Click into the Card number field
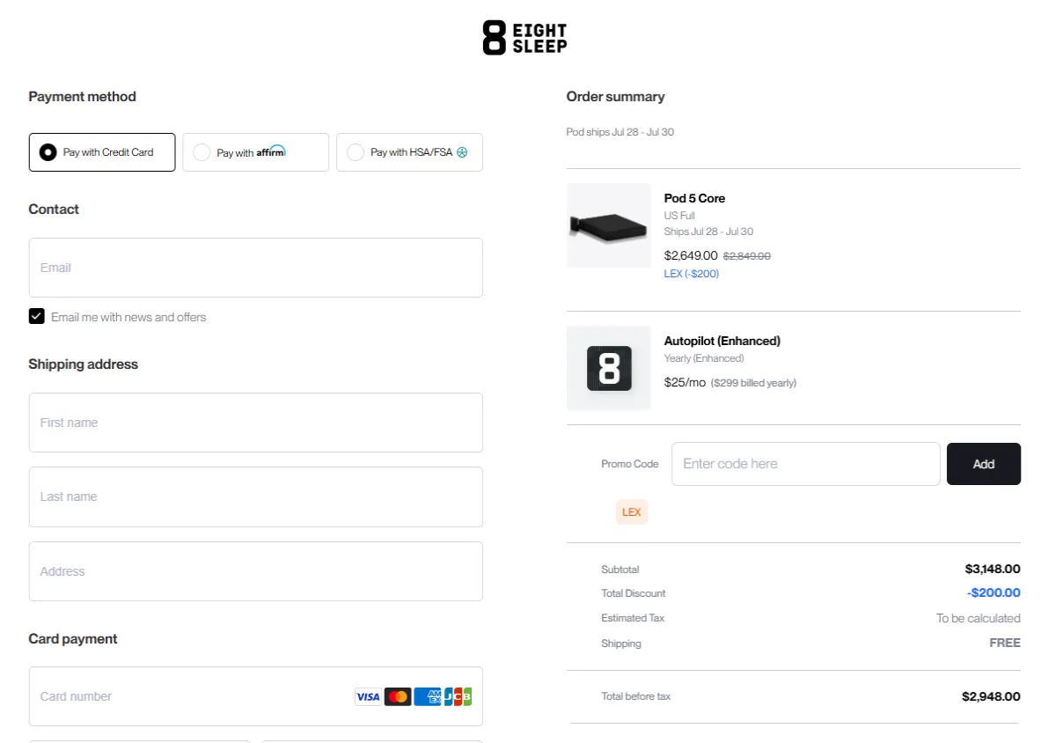The height and width of the screenshot is (743, 1056). [189, 696]
